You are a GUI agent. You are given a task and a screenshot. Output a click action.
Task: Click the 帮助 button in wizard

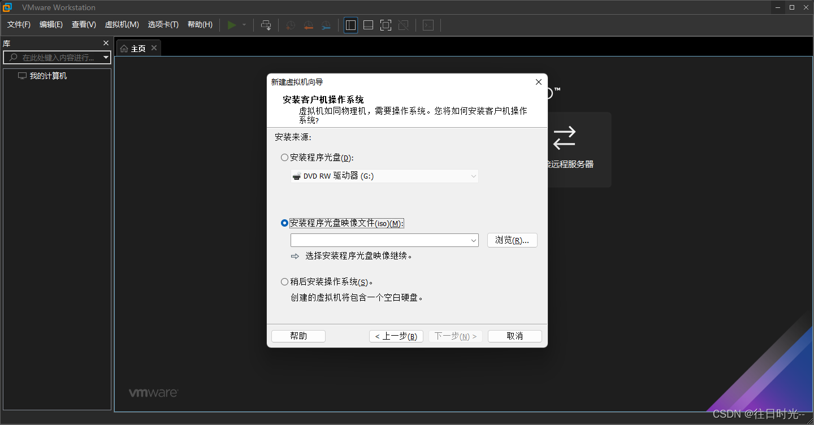[x=298, y=336]
